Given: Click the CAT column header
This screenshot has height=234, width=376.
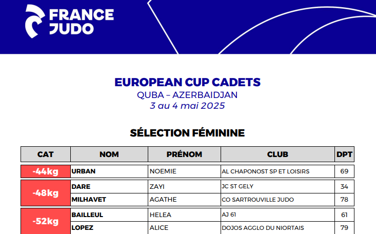Looking at the screenshot, I should click(x=46, y=154).
